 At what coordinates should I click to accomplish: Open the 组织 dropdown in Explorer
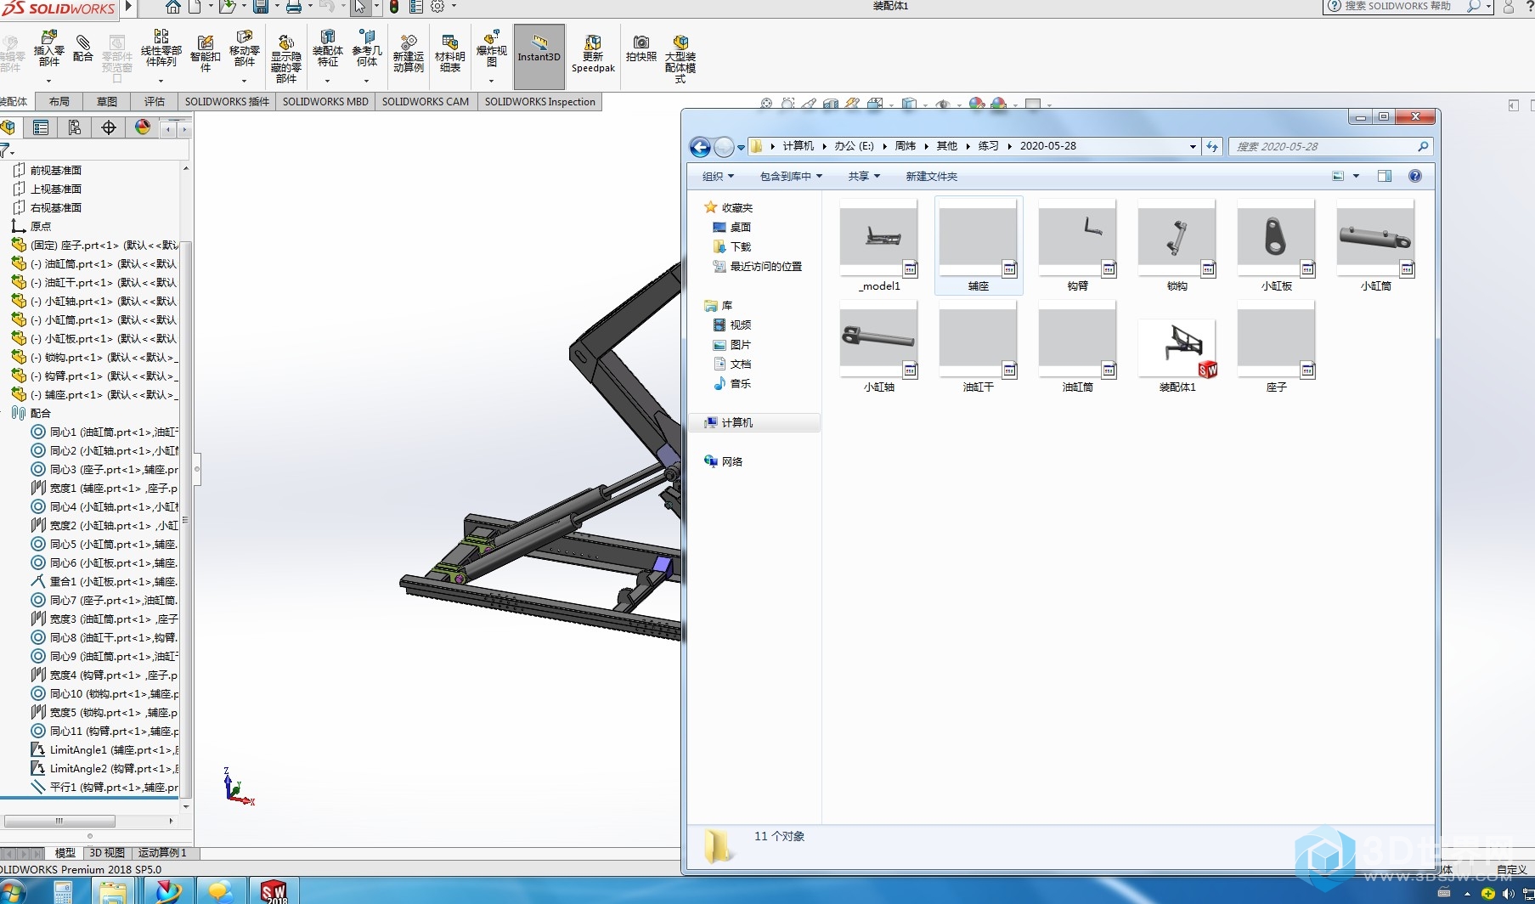click(718, 177)
